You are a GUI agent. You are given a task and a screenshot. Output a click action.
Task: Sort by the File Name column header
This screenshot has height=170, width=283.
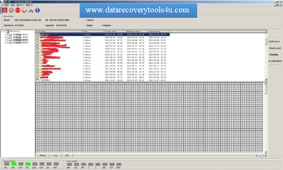pos(59,32)
